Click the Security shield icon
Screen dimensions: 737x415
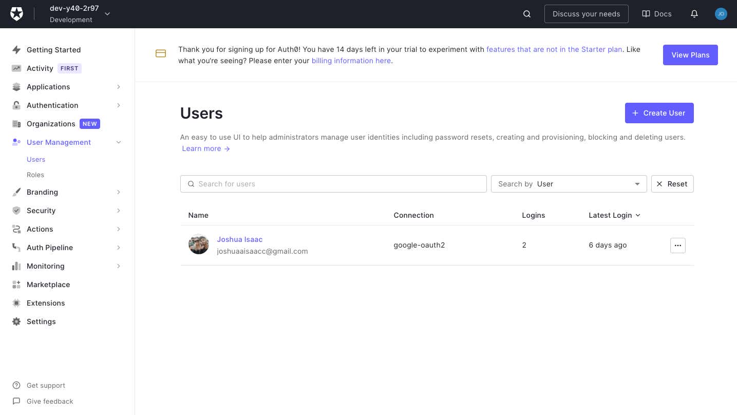16,211
